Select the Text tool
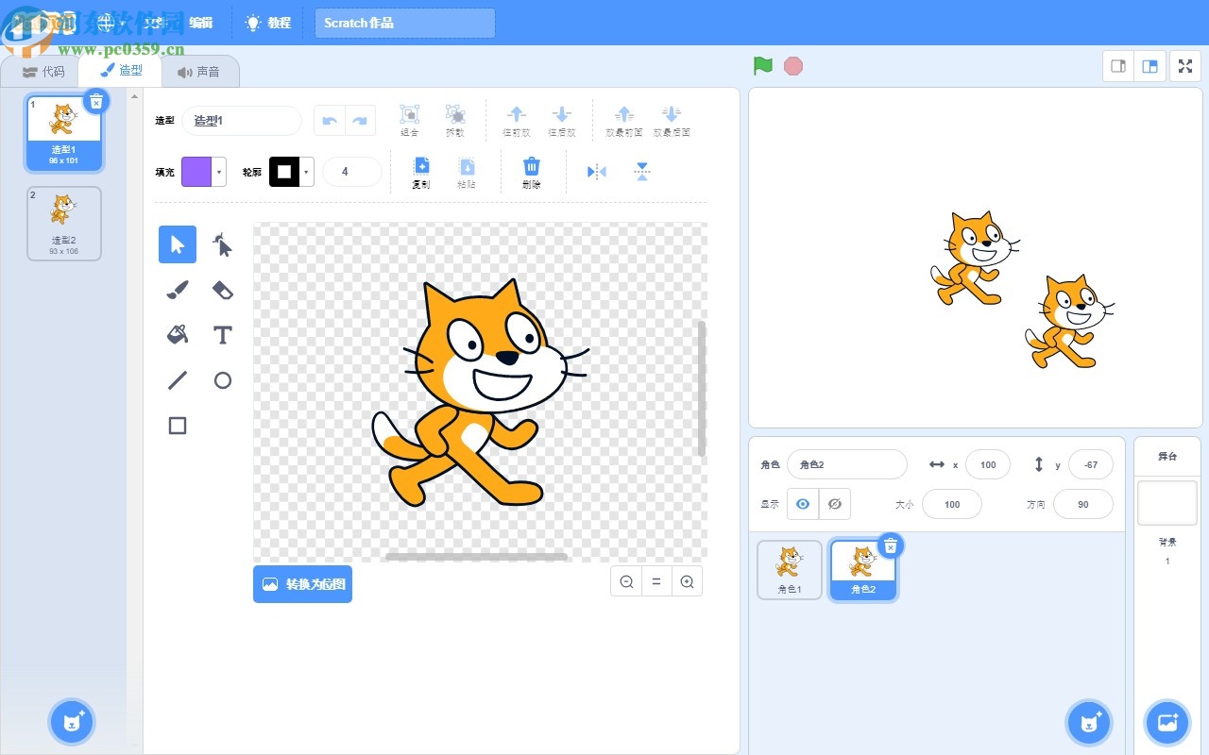 click(222, 335)
